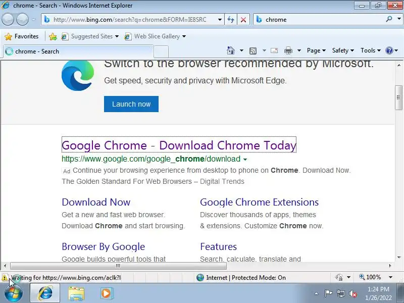The width and height of the screenshot is (404, 303).
Task: Click the yellow warning icon in status bar
Action: click(5, 278)
